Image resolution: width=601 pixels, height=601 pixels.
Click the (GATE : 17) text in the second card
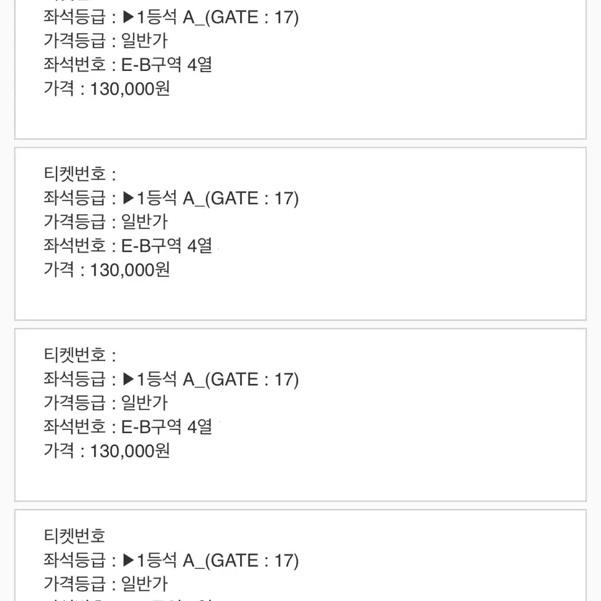point(252,198)
